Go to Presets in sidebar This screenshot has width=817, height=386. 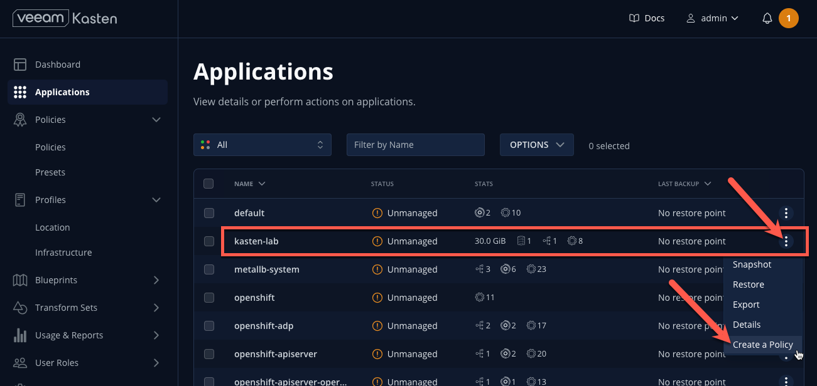(x=50, y=172)
